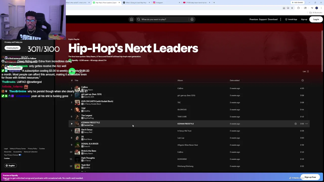
Task: Click the clock duration column icon
Action: [302, 80]
